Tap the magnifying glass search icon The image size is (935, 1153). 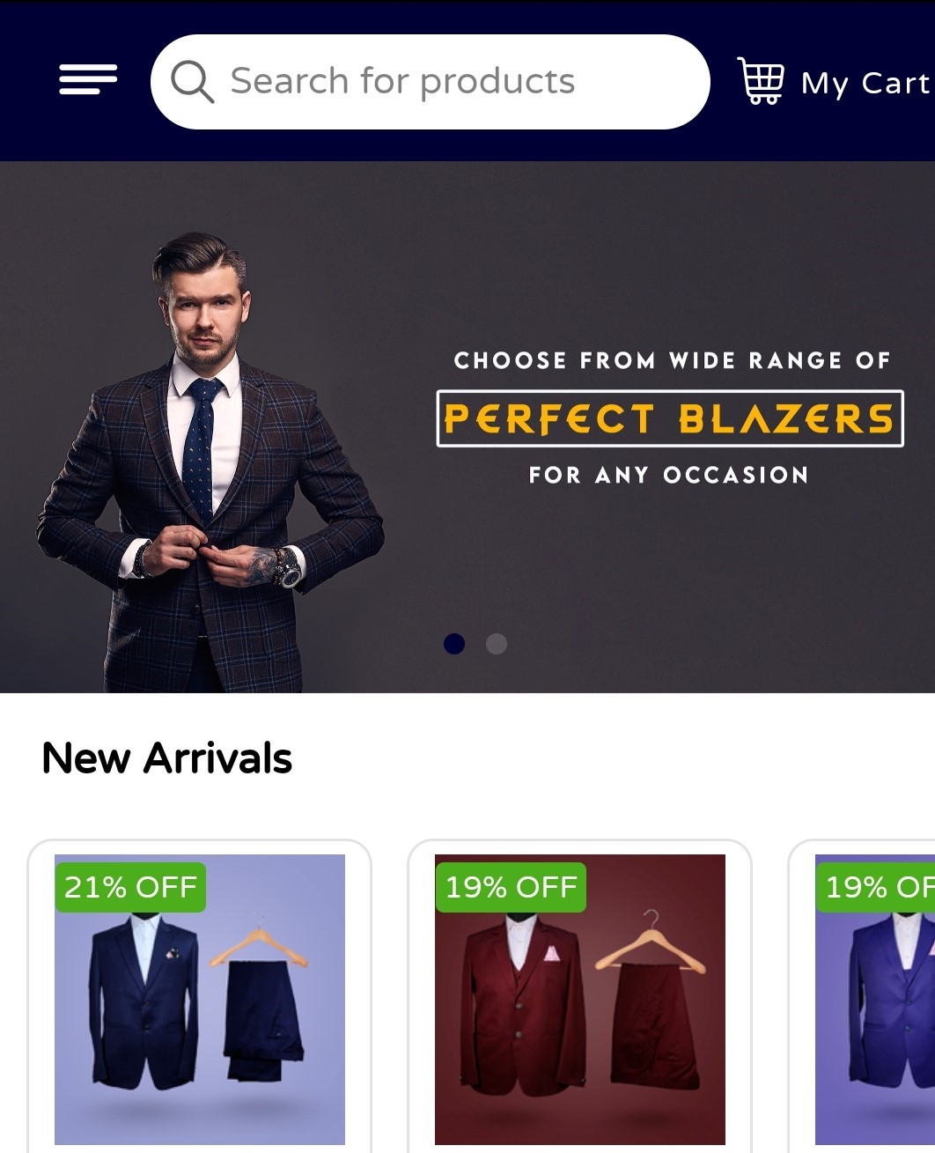click(192, 82)
